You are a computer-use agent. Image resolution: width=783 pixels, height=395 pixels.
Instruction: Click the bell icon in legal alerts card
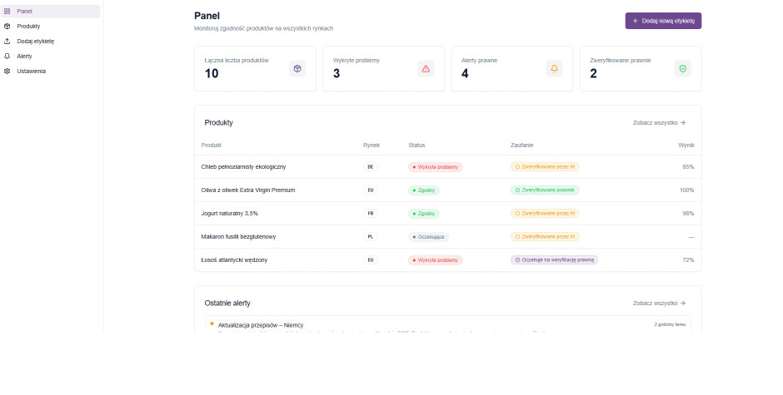tap(554, 69)
